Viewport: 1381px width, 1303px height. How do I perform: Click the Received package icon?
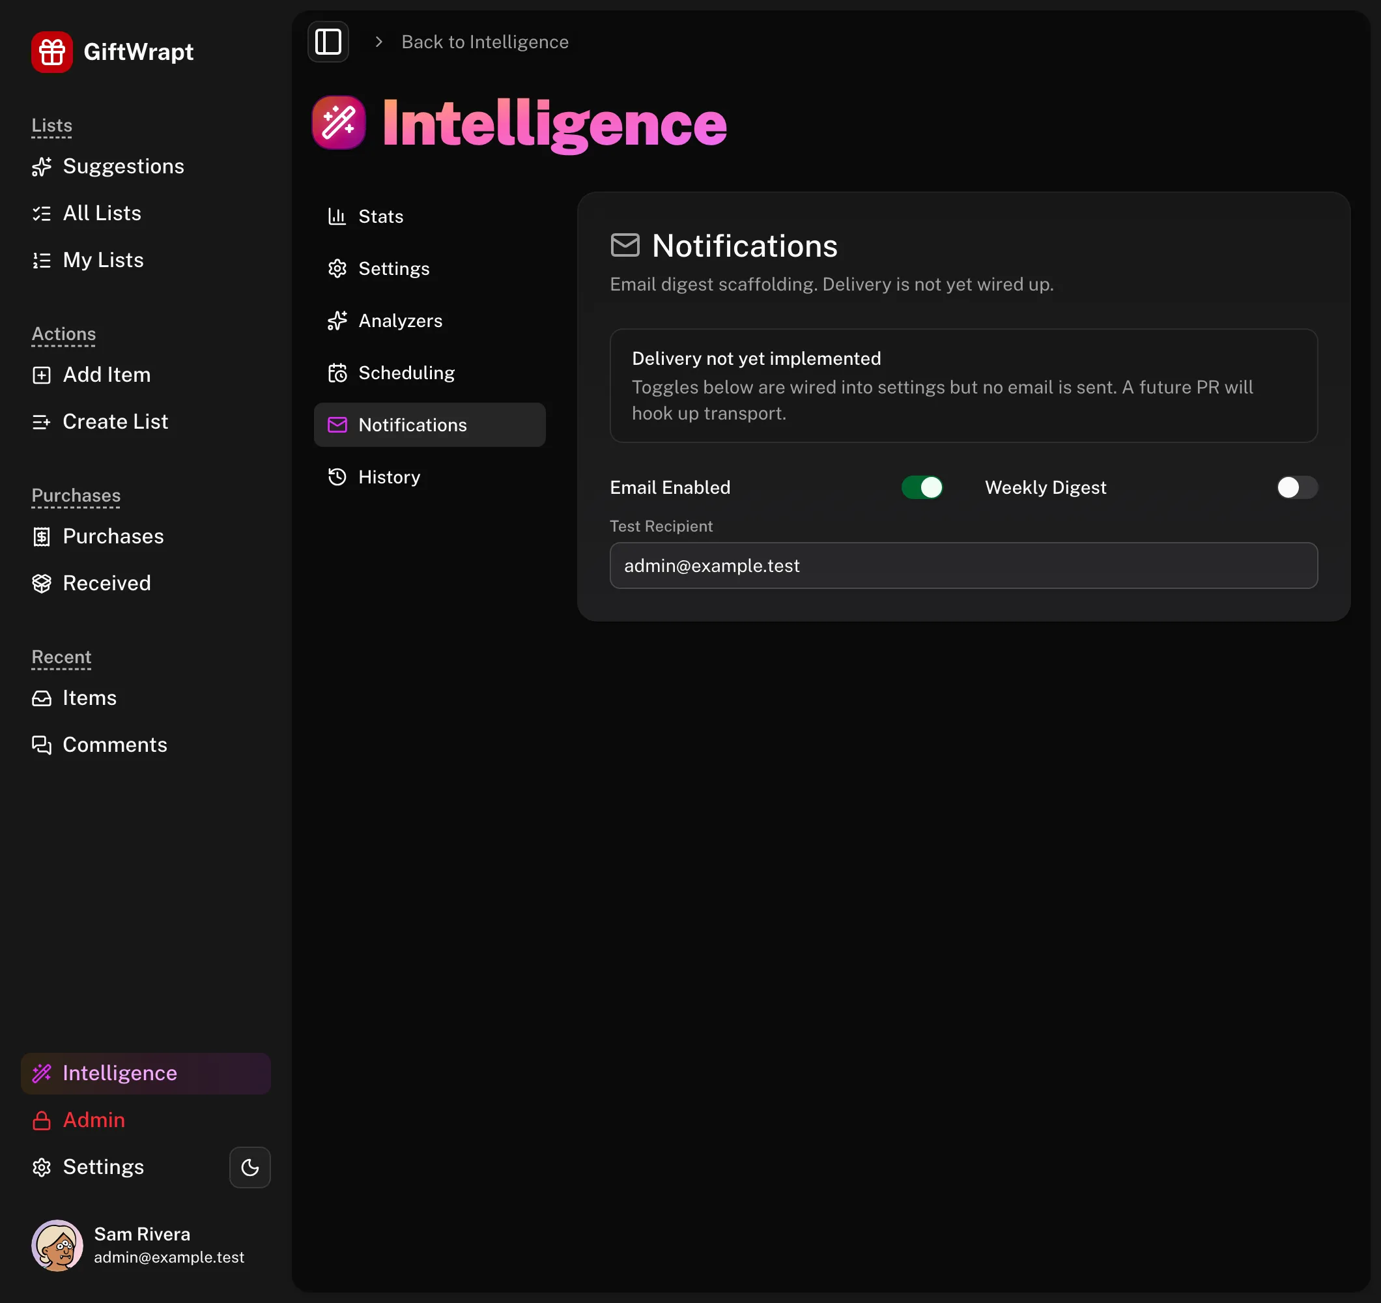[42, 583]
